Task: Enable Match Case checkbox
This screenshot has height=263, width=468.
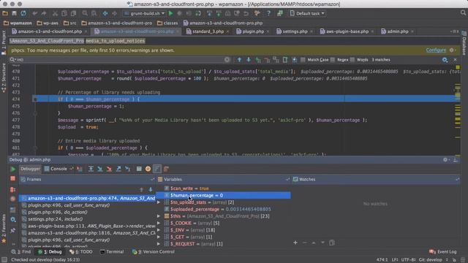Action: (303, 60)
